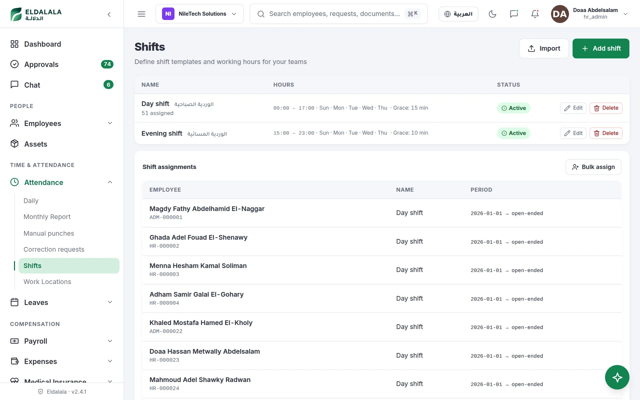Click the Attendance clock icon
The height and width of the screenshot is (400, 640).
point(14,182)
